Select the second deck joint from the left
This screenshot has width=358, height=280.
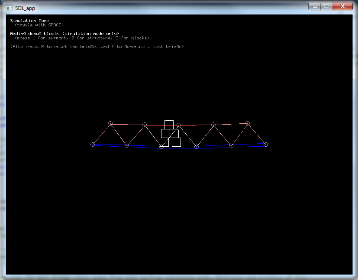point(127,146)
